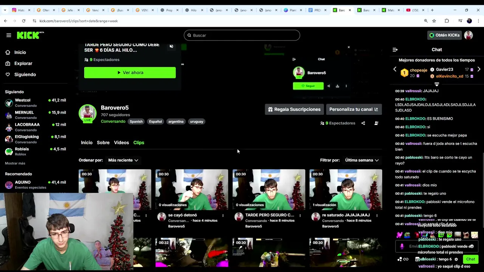The image size is (484, 272).
Task: Go back using the browser back arrow
Action: pyautogui.click(x=6, y=21)
